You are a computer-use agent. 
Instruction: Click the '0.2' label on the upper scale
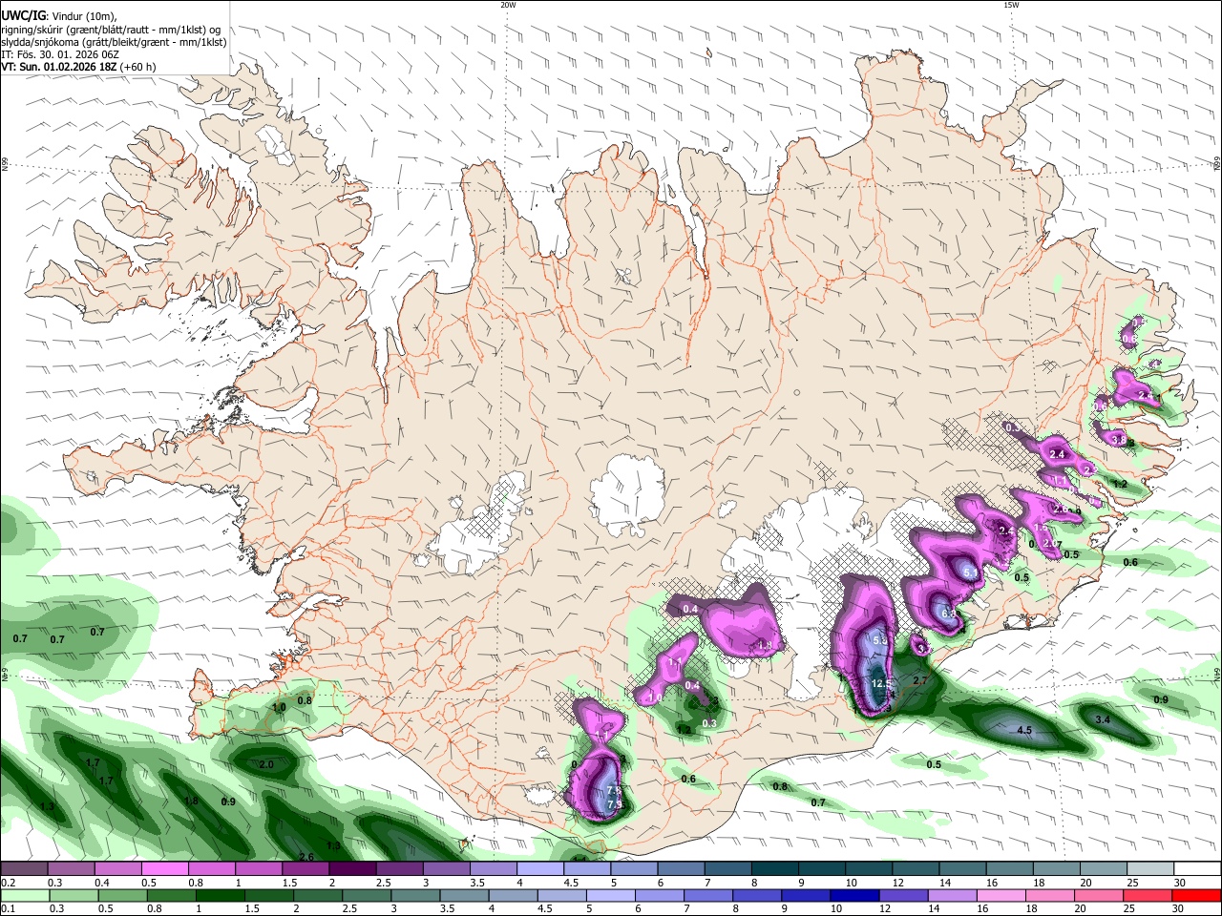click(8, 884)
